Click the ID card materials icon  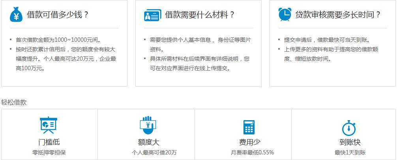(x=152, y=15)
